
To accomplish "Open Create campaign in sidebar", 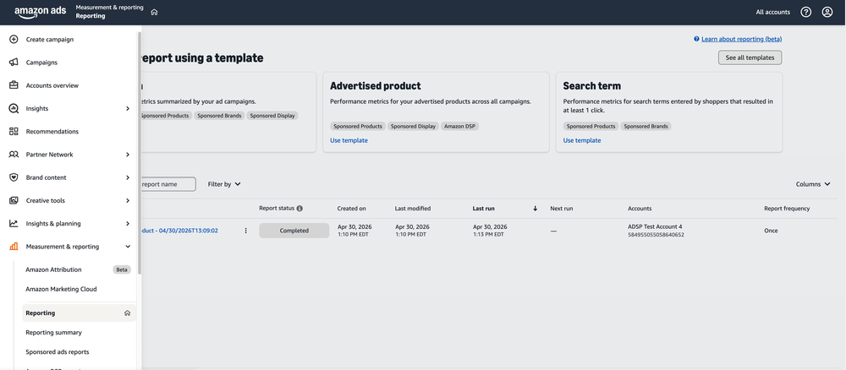I will [x=50, y=40].
